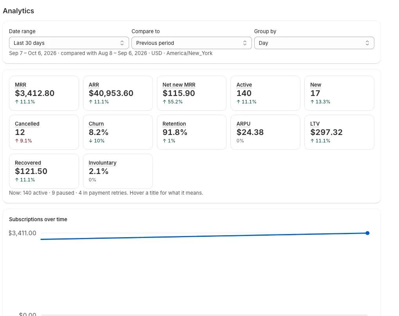Click the chart's last data point
The width and height of the screenshot is (399, 316).
(x=367, y=233)
